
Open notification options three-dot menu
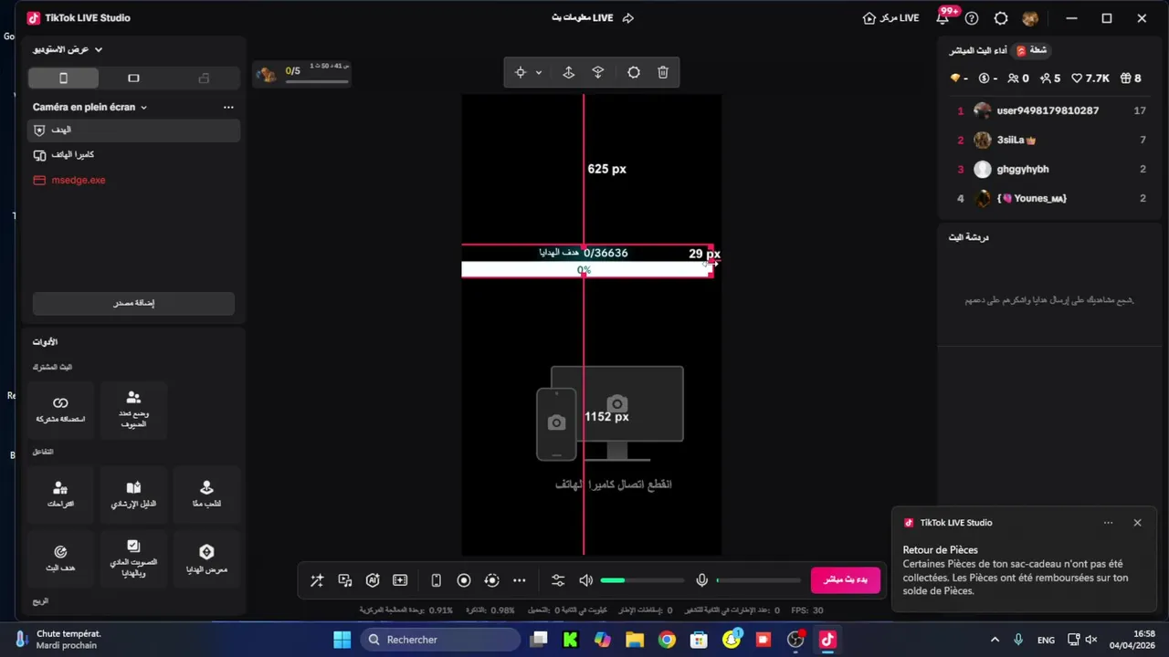coord(1108,523)
